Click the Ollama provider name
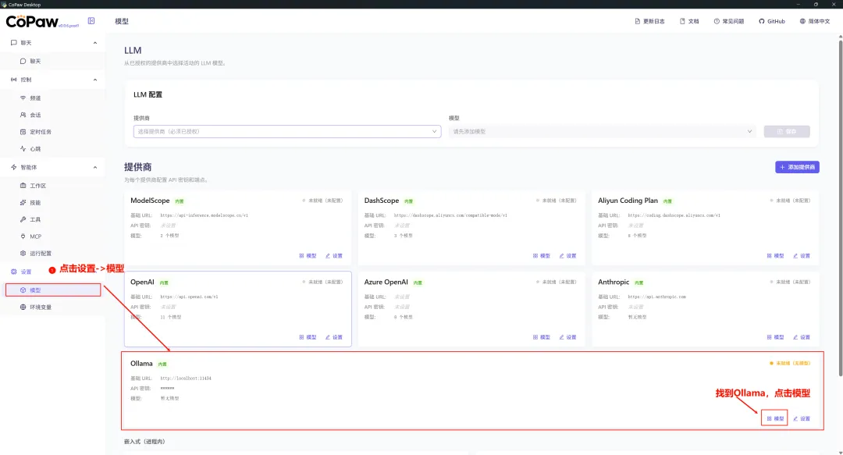The height and width of the screenshot is (455, 843). click(141, 364)
